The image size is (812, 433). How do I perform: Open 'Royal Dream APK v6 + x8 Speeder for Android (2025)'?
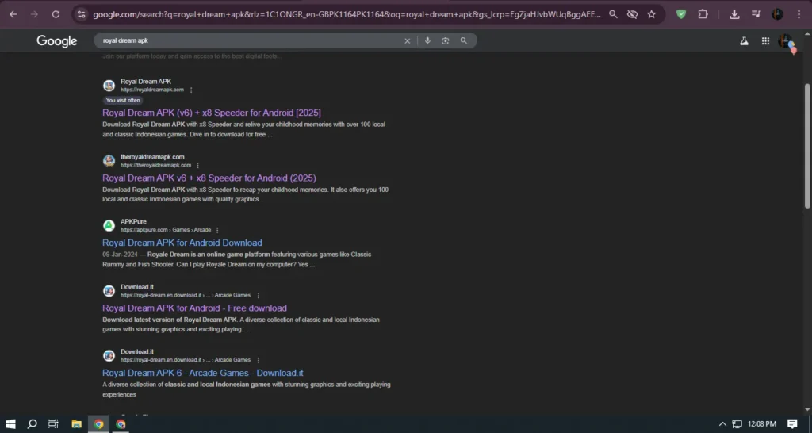[209, 178]
